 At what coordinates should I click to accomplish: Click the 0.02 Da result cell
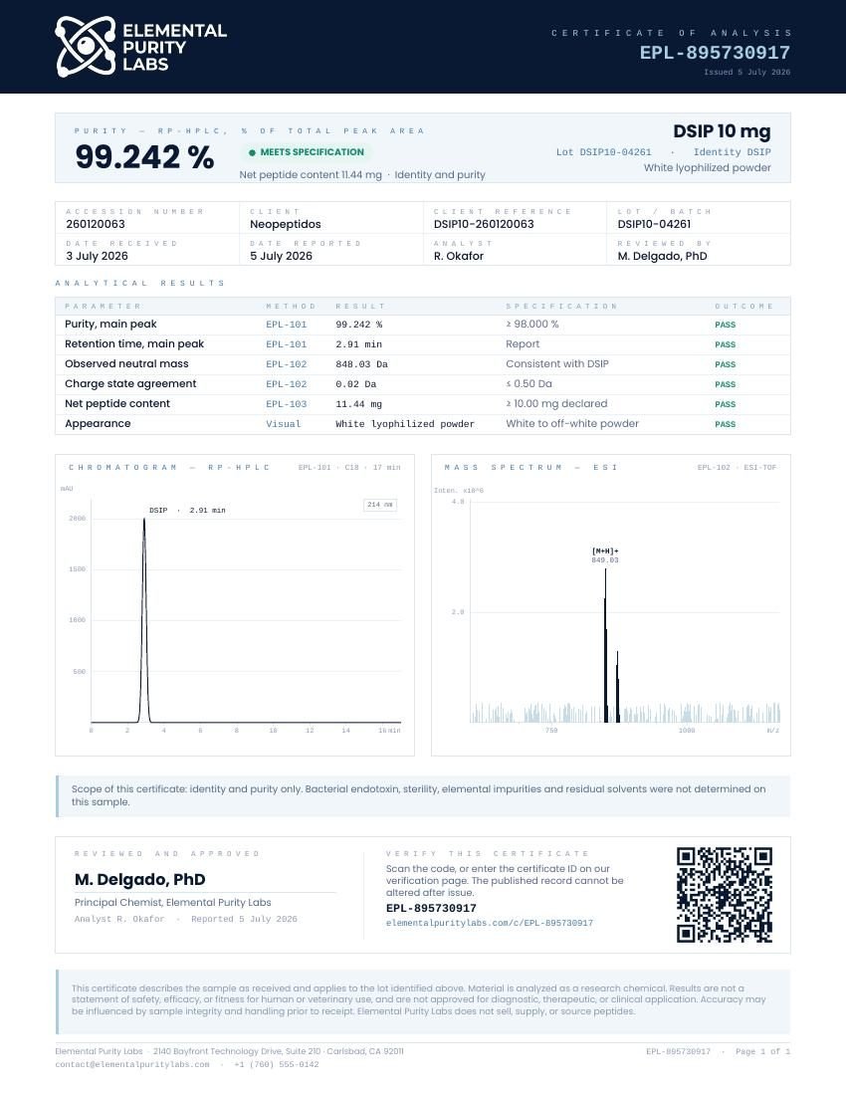356,384
